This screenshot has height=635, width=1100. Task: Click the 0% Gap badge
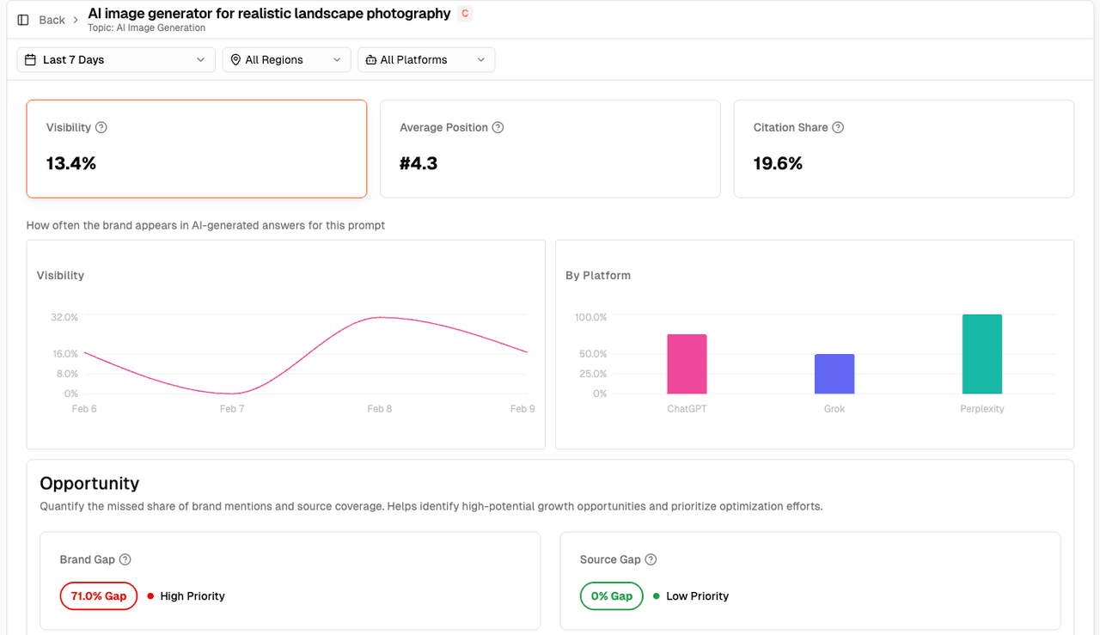[x=612, y=596]
